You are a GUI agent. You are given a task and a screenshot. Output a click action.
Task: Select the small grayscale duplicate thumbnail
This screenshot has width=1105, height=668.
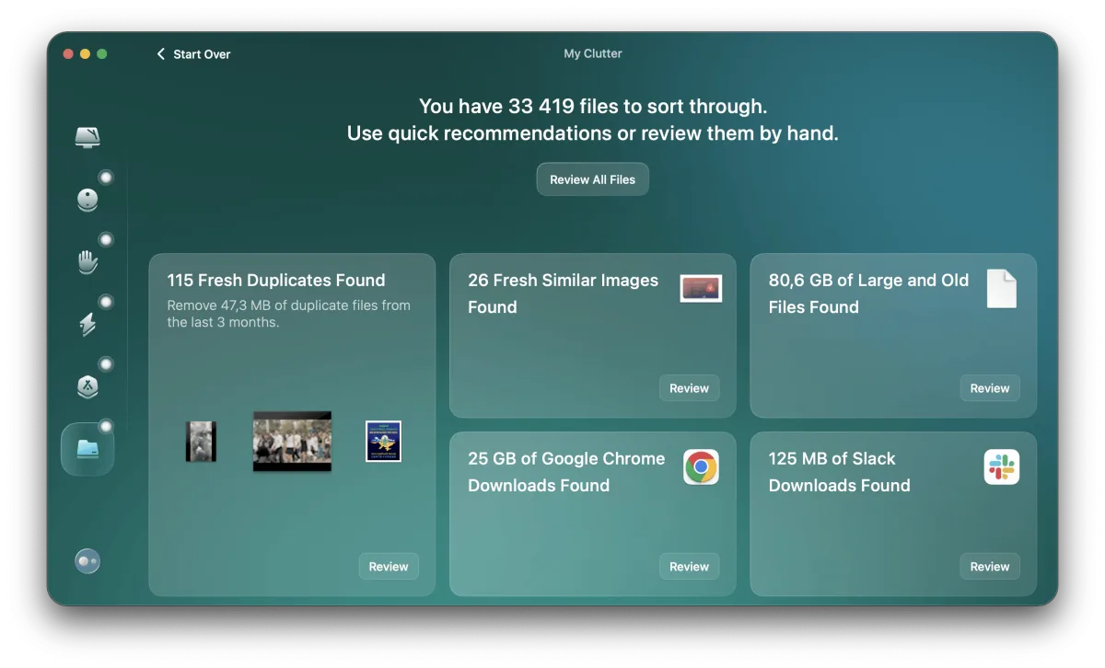pos(201,442)
